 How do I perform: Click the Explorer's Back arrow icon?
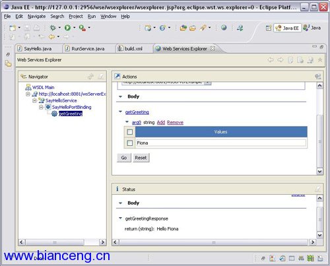tap(271, 59)
